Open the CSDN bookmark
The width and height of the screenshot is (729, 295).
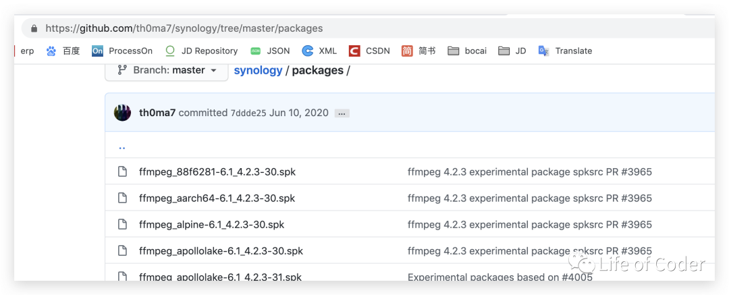pos(369,51)
